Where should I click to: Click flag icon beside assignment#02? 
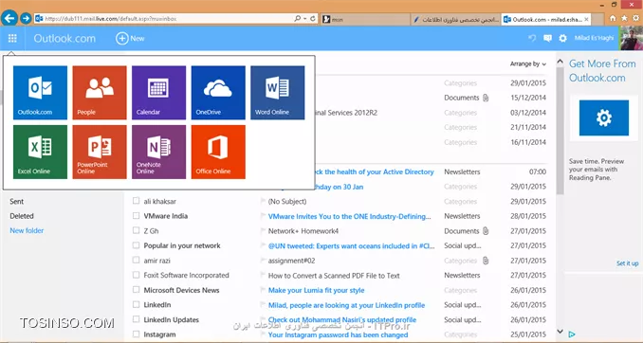(x=263, y=261)
